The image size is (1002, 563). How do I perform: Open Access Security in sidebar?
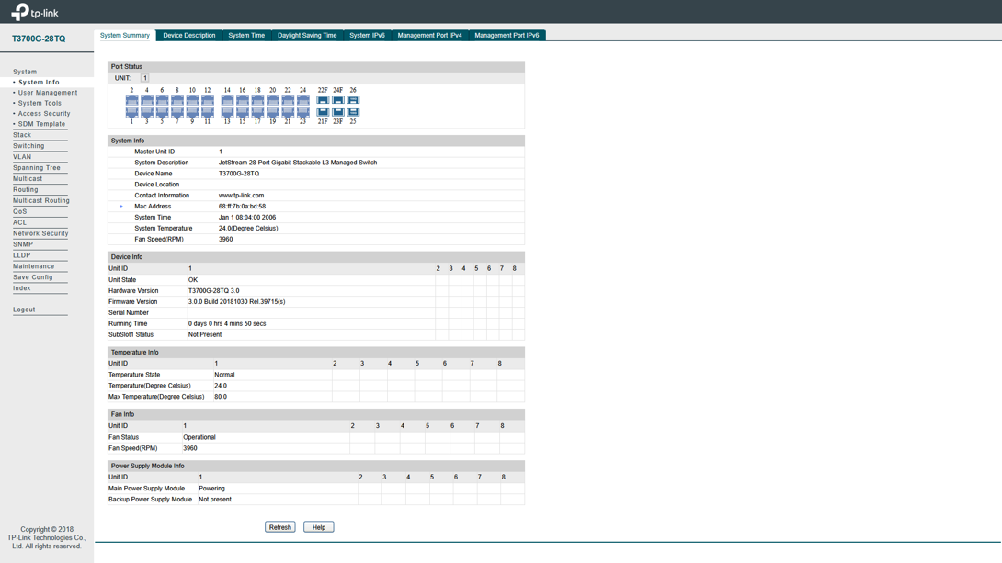point(44,114)
